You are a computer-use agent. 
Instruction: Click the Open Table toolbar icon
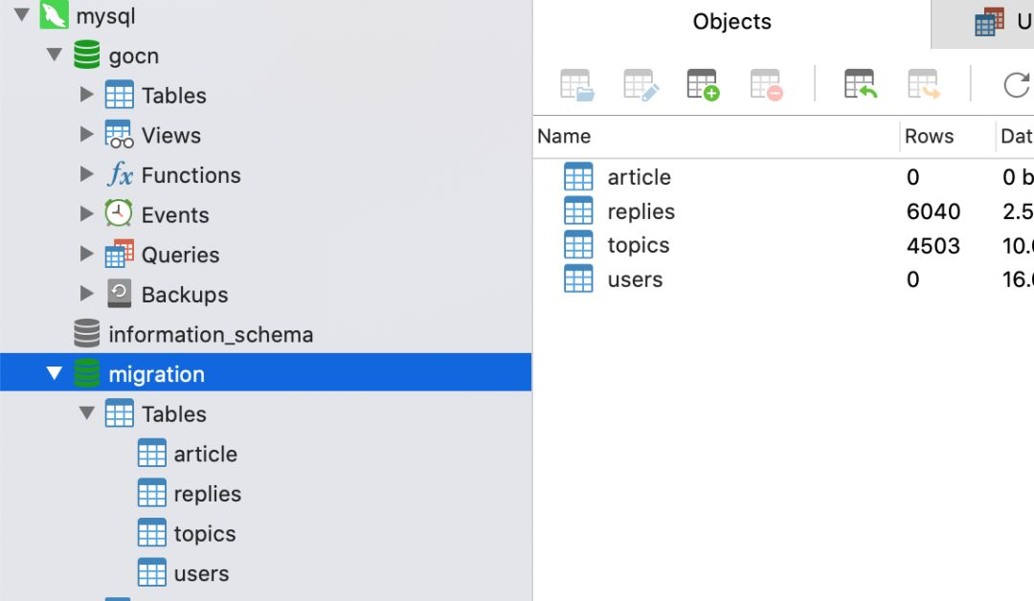point(576,84)
